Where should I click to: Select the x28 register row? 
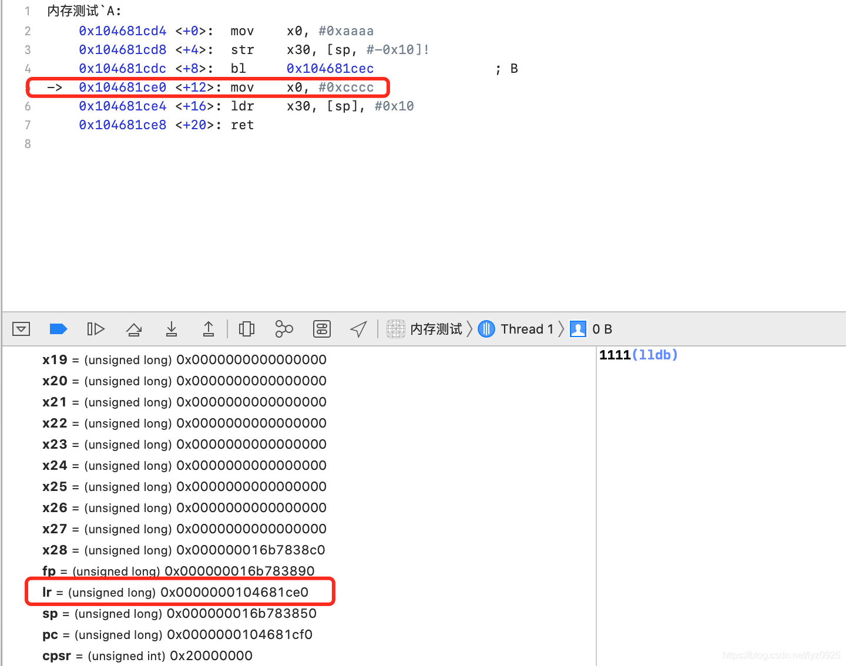pyautogui.click(x=184, y=550)
